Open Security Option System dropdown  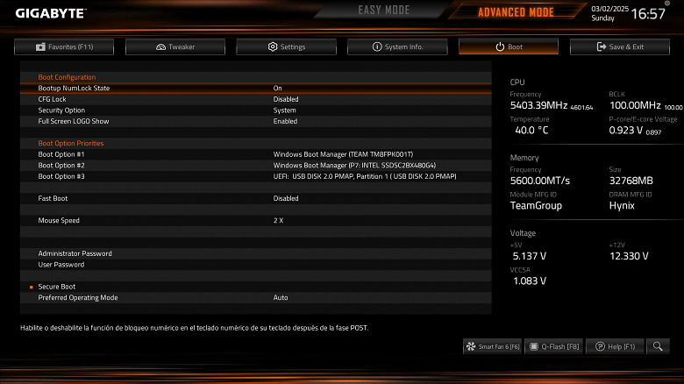pos(284,110)
